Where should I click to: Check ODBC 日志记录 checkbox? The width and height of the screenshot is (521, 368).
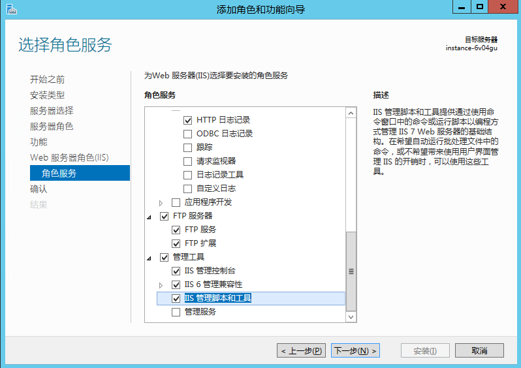188,134
